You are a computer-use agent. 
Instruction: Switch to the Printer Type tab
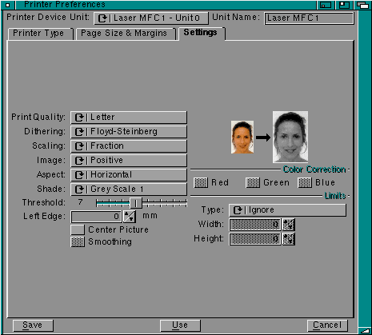point(40,34)
